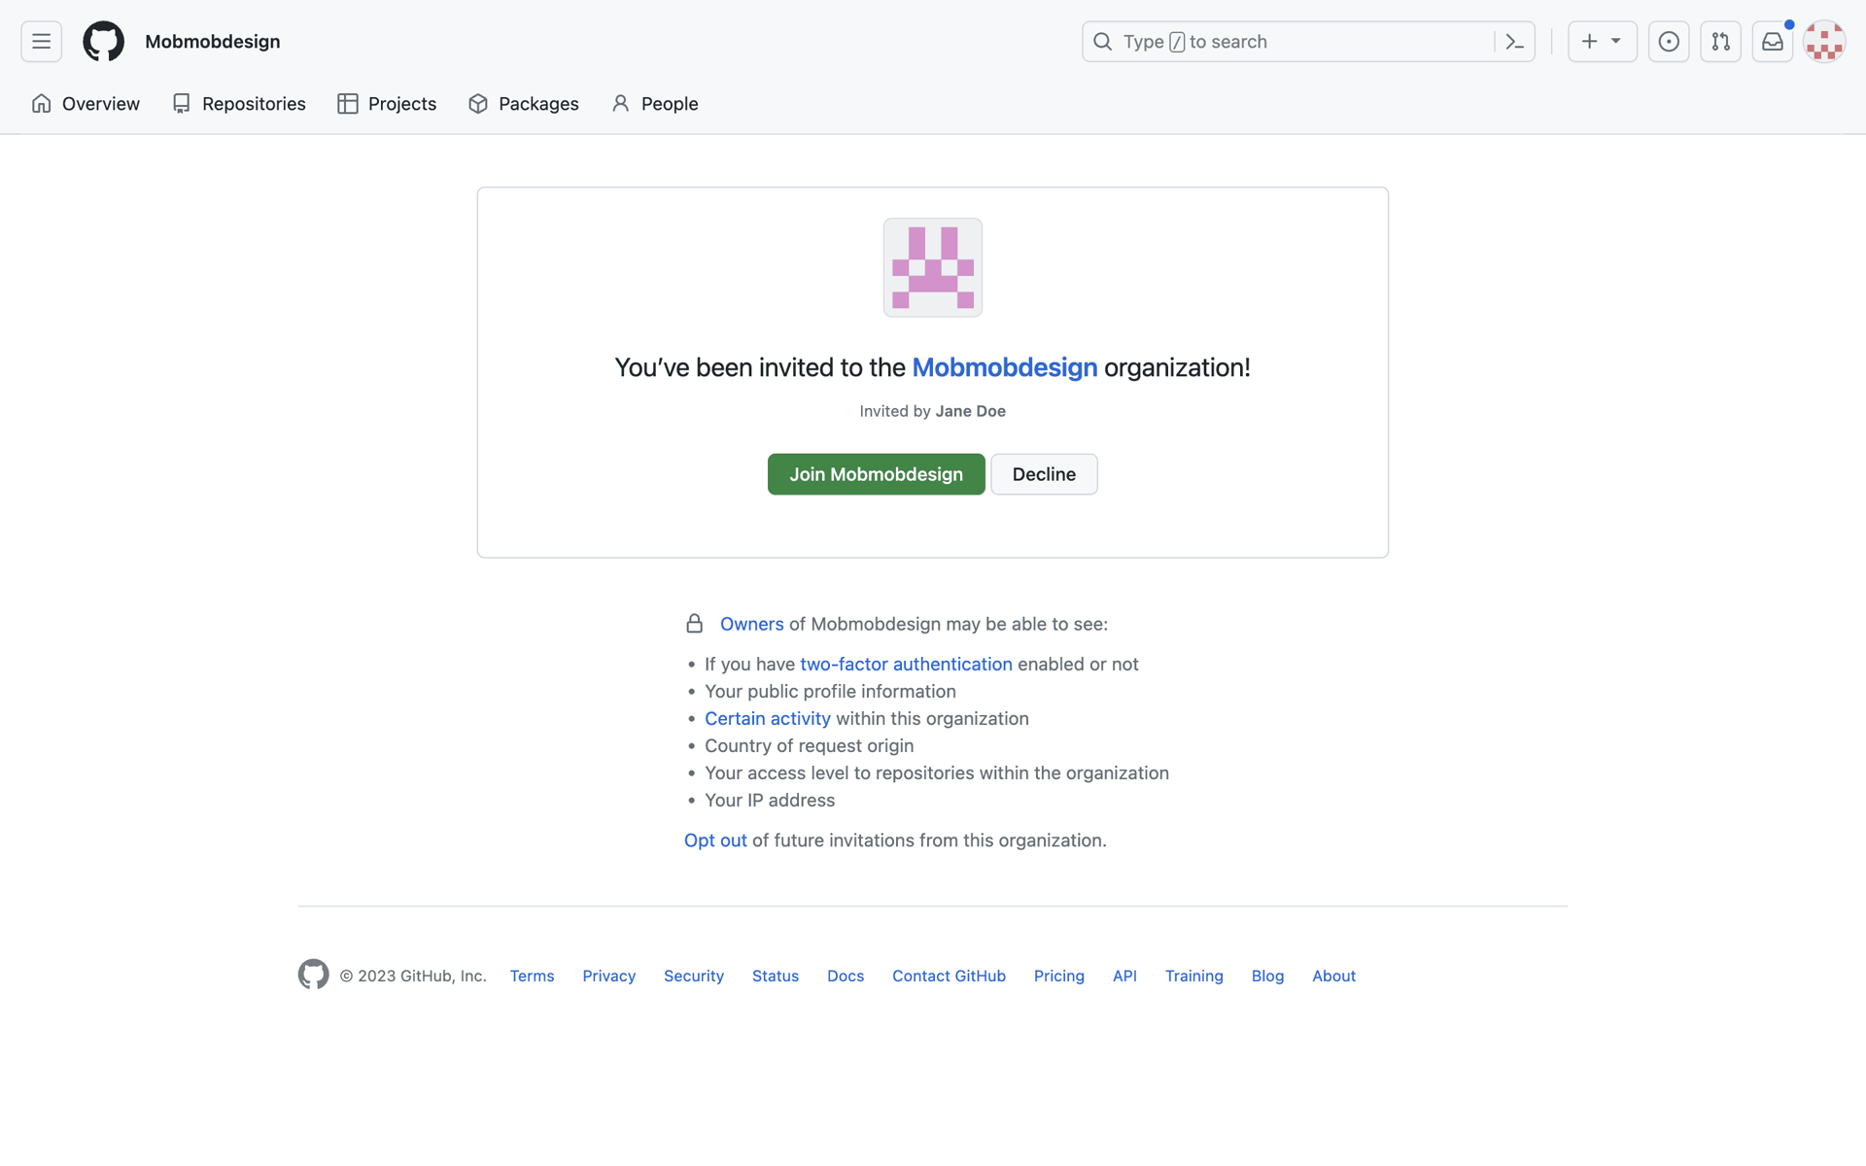The height and width of the screenshot is (1166, 1866).
Task: Open the Pricing footer link
Action: (x=1058, y=976)
